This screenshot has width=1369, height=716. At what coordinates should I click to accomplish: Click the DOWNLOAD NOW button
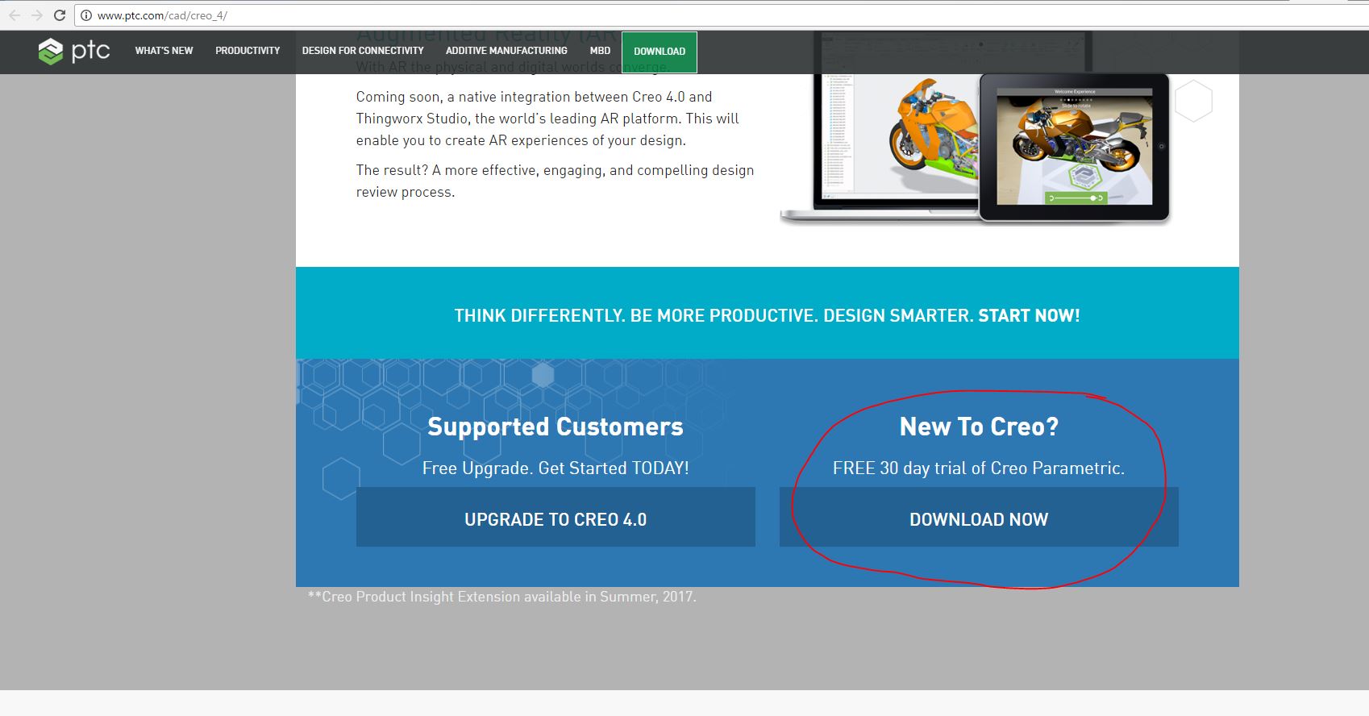click(x=979, y=517)
